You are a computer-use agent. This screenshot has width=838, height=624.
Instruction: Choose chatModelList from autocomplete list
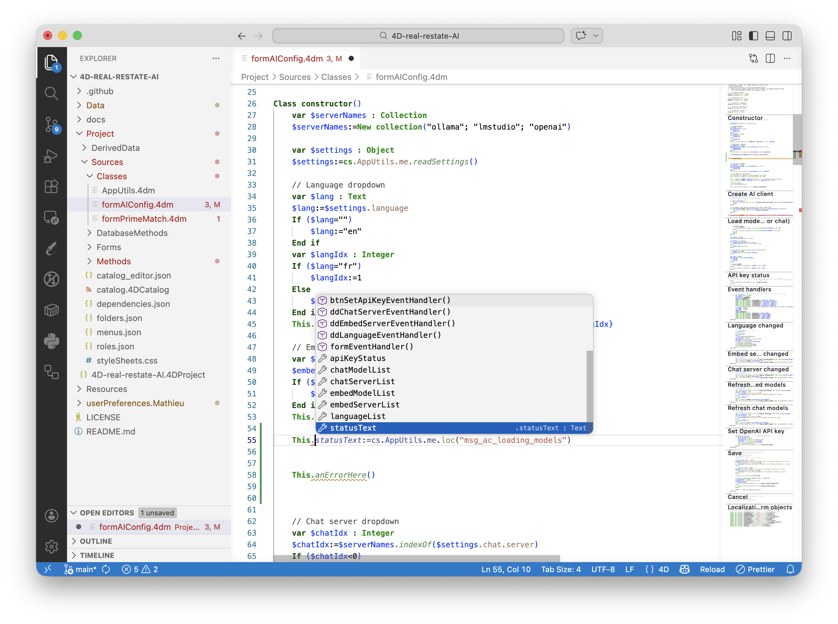[360, 370]
